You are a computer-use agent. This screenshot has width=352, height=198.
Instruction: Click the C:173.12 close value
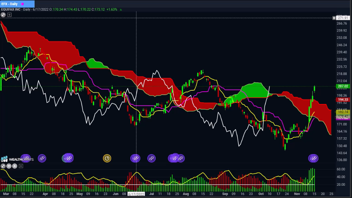click(x=98, y=9)
